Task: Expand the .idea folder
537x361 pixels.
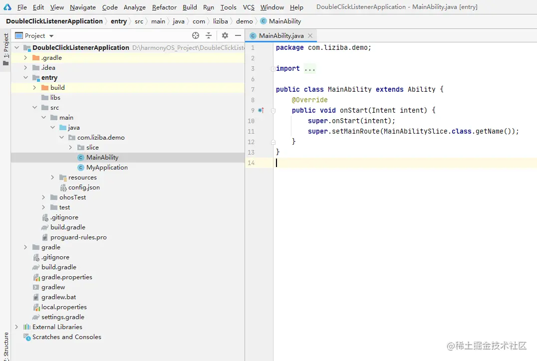Action: tap(25, 67)
